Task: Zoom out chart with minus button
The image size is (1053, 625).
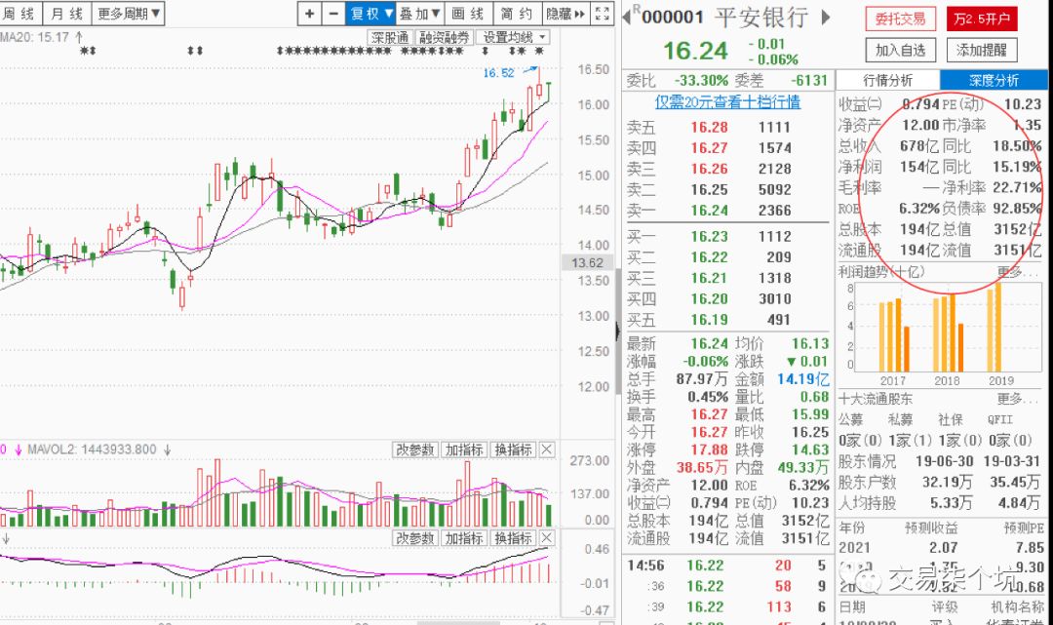Action: pos(333,14)
